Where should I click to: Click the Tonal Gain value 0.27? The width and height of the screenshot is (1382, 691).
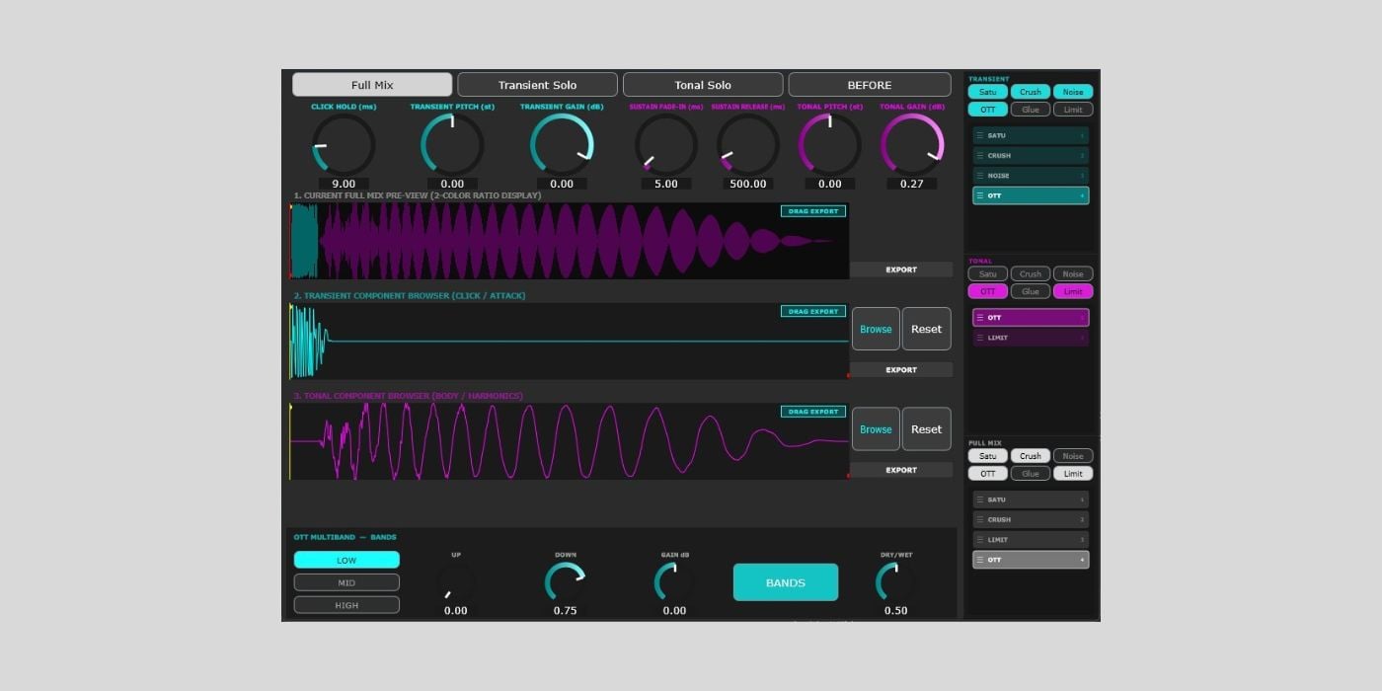[912, 184]
